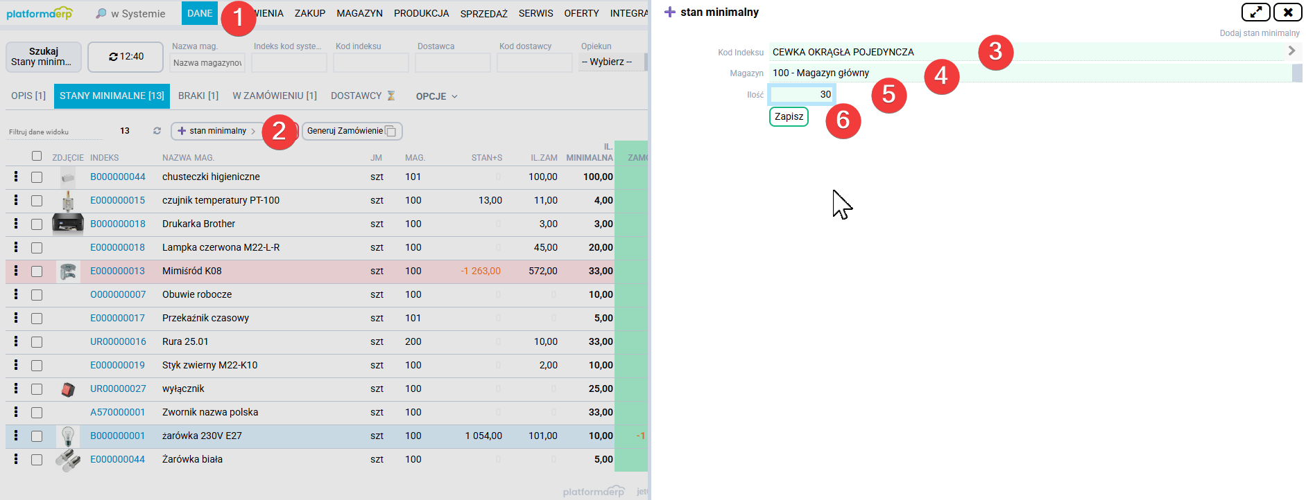Check the box for czujnik temperatury PT-100
Screen dimensions: 1306x500
pos(37,201)
